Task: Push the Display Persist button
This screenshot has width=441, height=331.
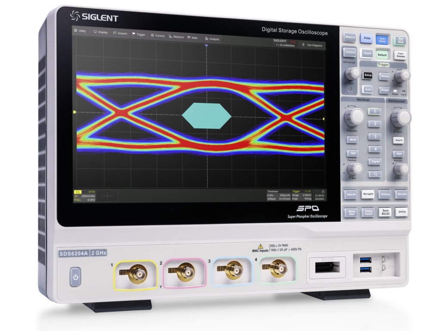Action: click(x=368, y=212)
